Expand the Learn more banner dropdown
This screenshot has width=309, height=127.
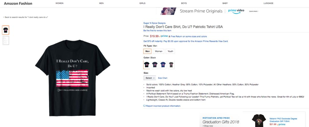coord(254,11)
